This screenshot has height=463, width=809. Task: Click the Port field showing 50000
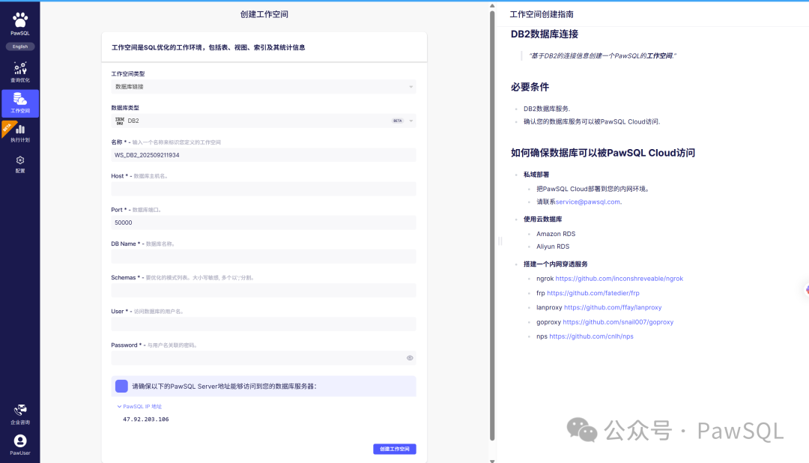pos(263,223)
